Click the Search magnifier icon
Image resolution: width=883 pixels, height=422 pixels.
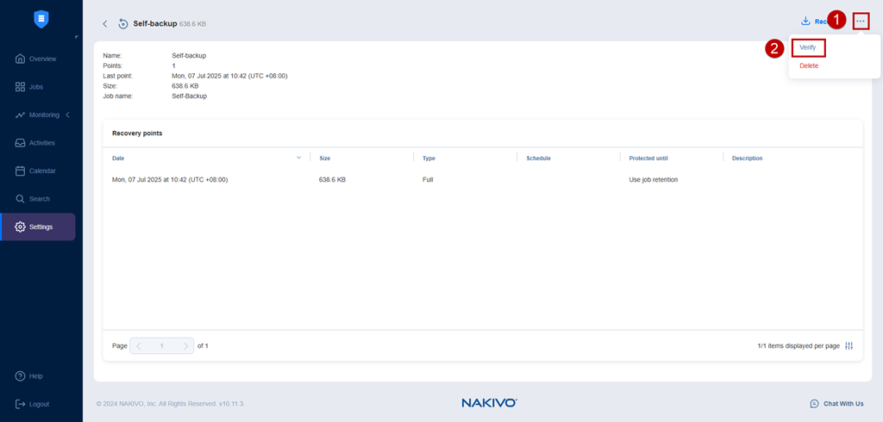tap(21, 199)
